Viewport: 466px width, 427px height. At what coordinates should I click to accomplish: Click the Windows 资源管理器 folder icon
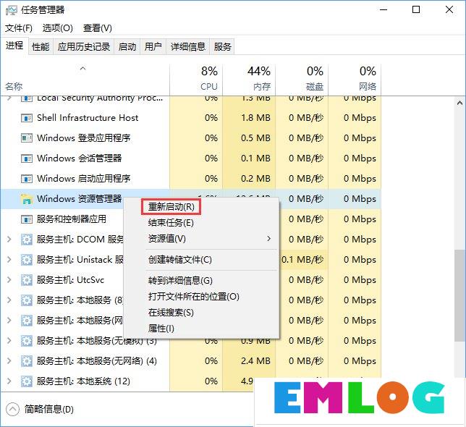[27, 199]
